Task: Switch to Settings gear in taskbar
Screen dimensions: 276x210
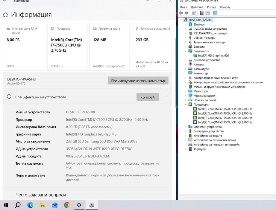Action: [x=79, y=205]
